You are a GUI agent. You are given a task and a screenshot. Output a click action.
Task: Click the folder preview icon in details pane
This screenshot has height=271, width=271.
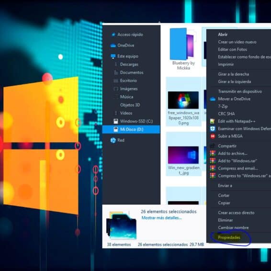pos(121,226)
